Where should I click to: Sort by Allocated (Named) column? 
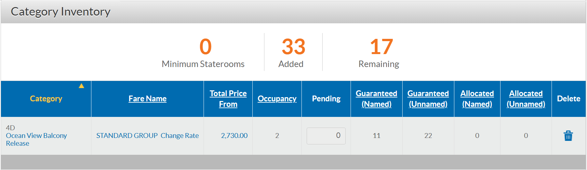click(477, 99)
